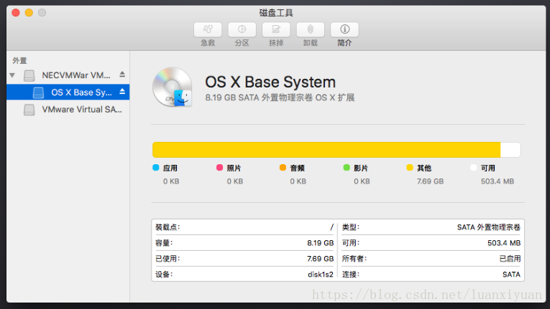The image size is (550, 309).
Task: Click the 0 KB value under 音频
Action: pos(298,181)
